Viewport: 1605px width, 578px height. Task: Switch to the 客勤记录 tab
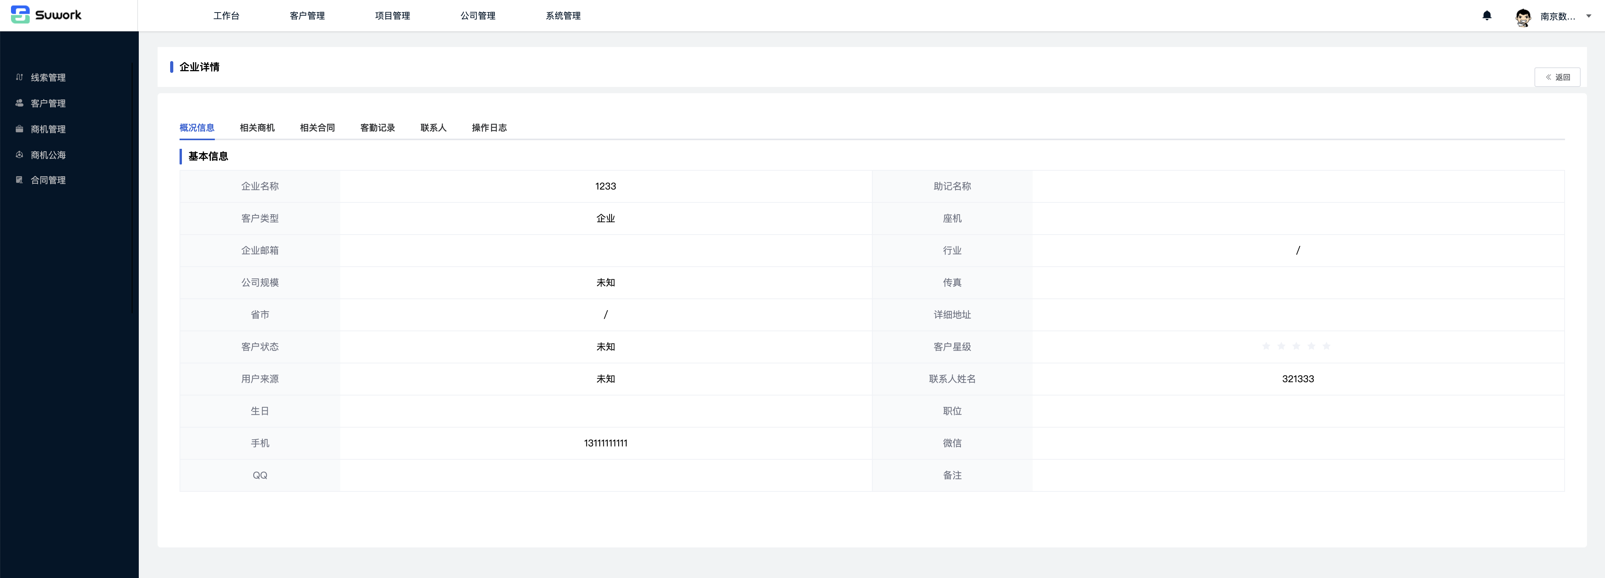coord(378,128)
